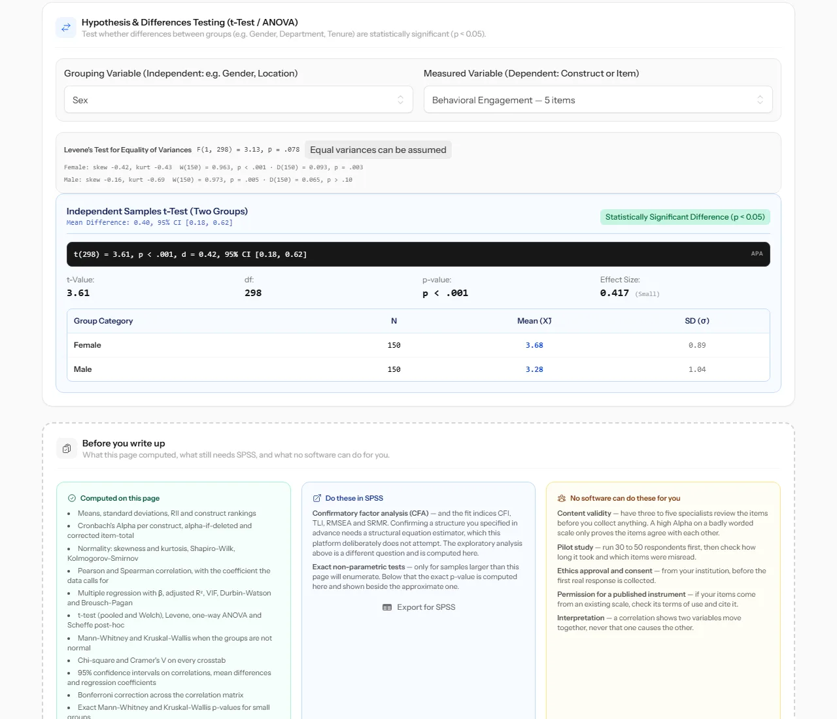
Task: Open the Grouping Variable dropdown showing Sex
Action: pyautogui.click(x=239, y=100)
